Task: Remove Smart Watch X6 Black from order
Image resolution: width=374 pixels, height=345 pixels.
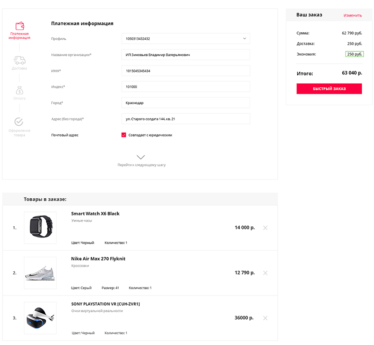Action: (x=265, y=228)
